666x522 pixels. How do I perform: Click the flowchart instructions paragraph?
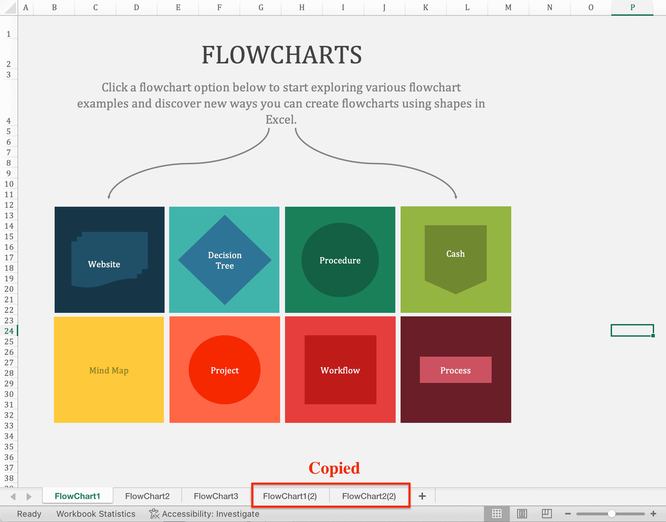281,103
